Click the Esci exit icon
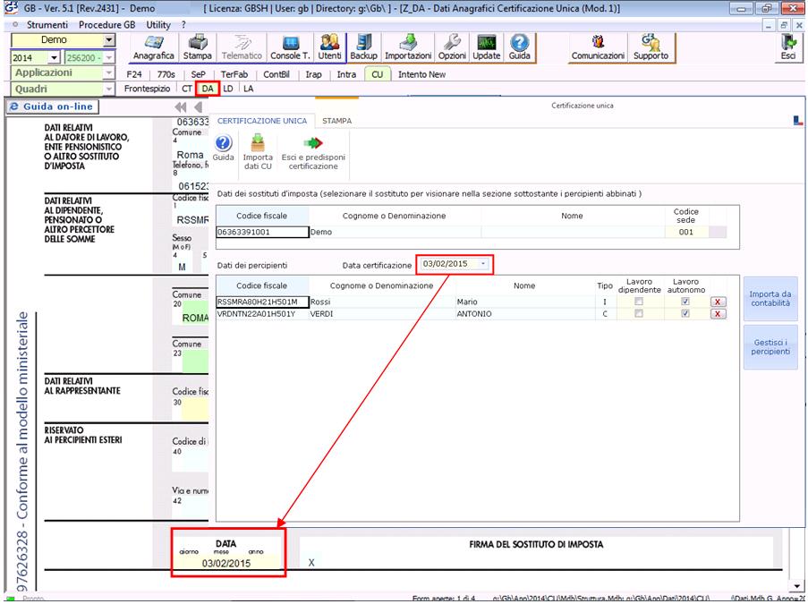 788,48
